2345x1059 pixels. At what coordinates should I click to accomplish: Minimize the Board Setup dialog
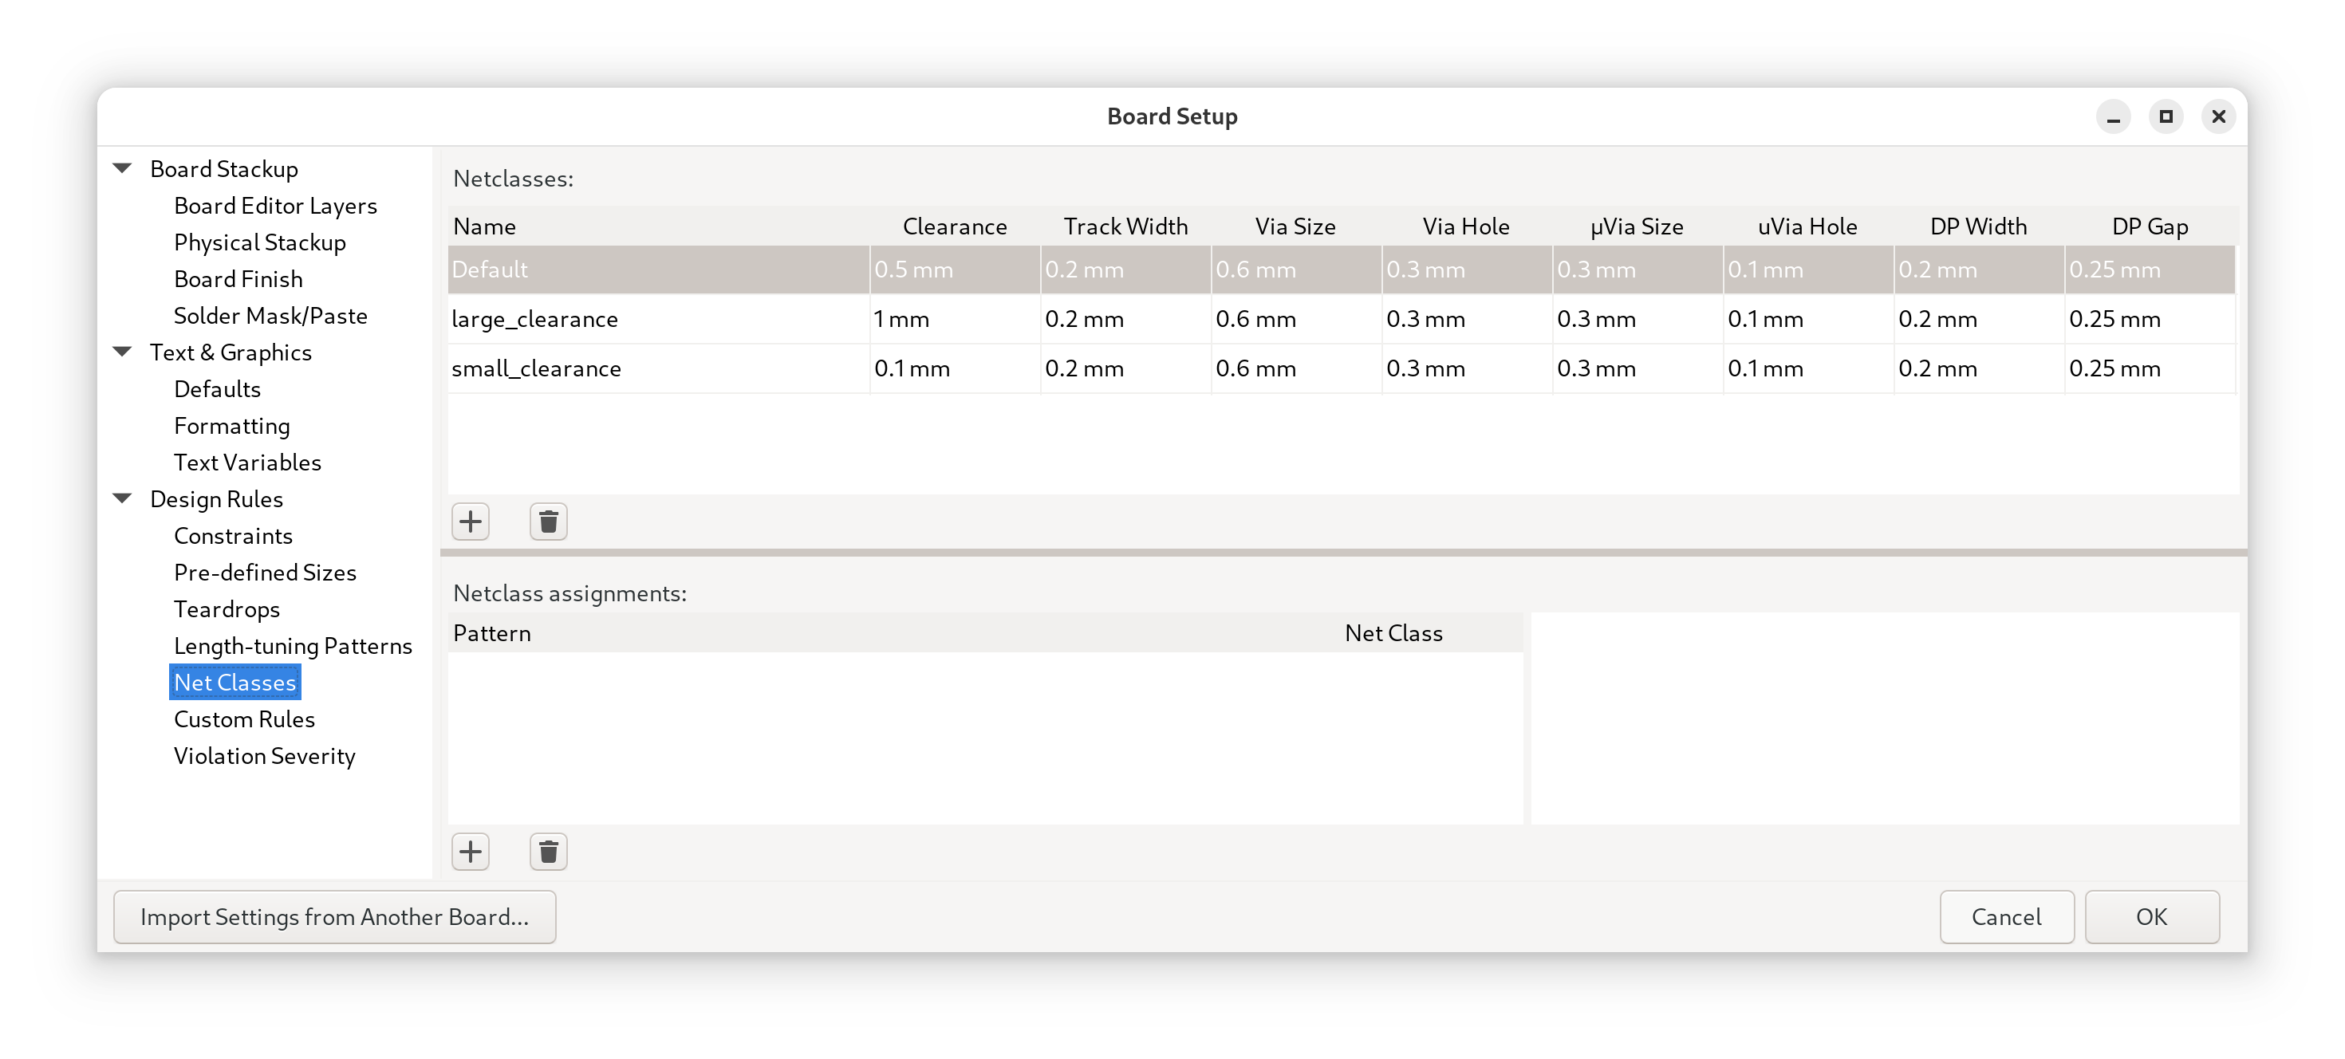coord(2113,116)
